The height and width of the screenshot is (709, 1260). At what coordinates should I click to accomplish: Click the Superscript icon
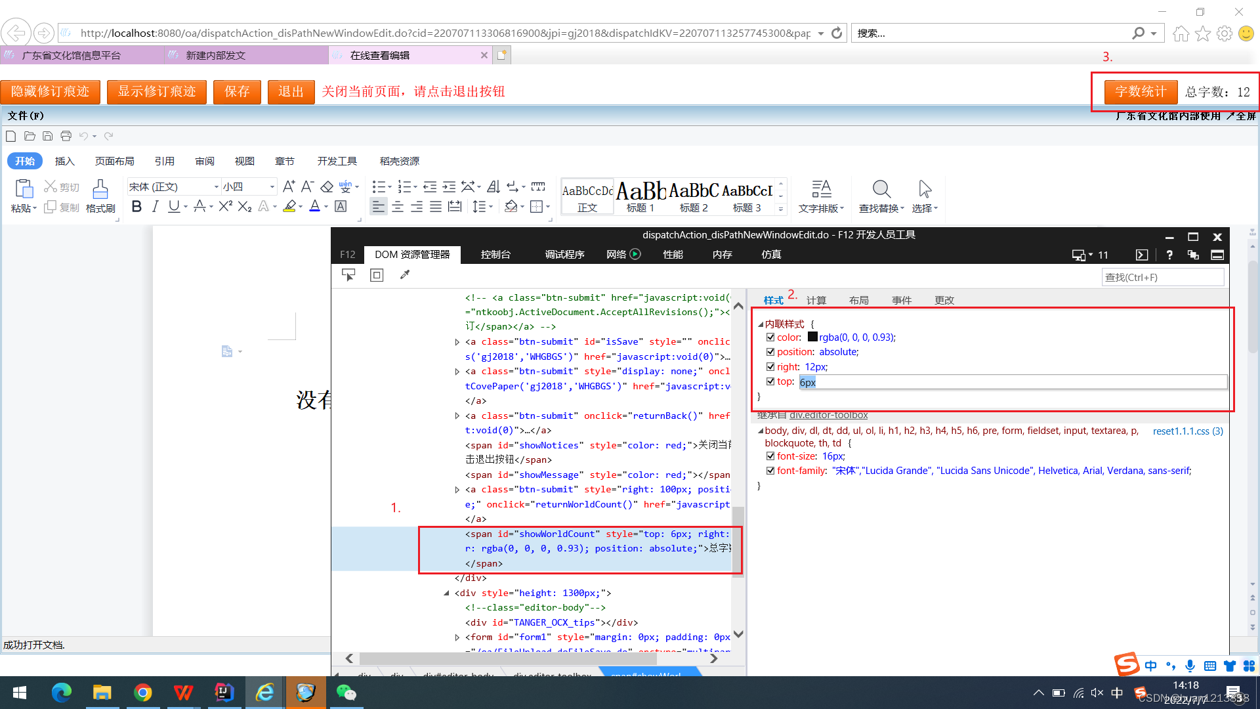click(x=225, y=207)
